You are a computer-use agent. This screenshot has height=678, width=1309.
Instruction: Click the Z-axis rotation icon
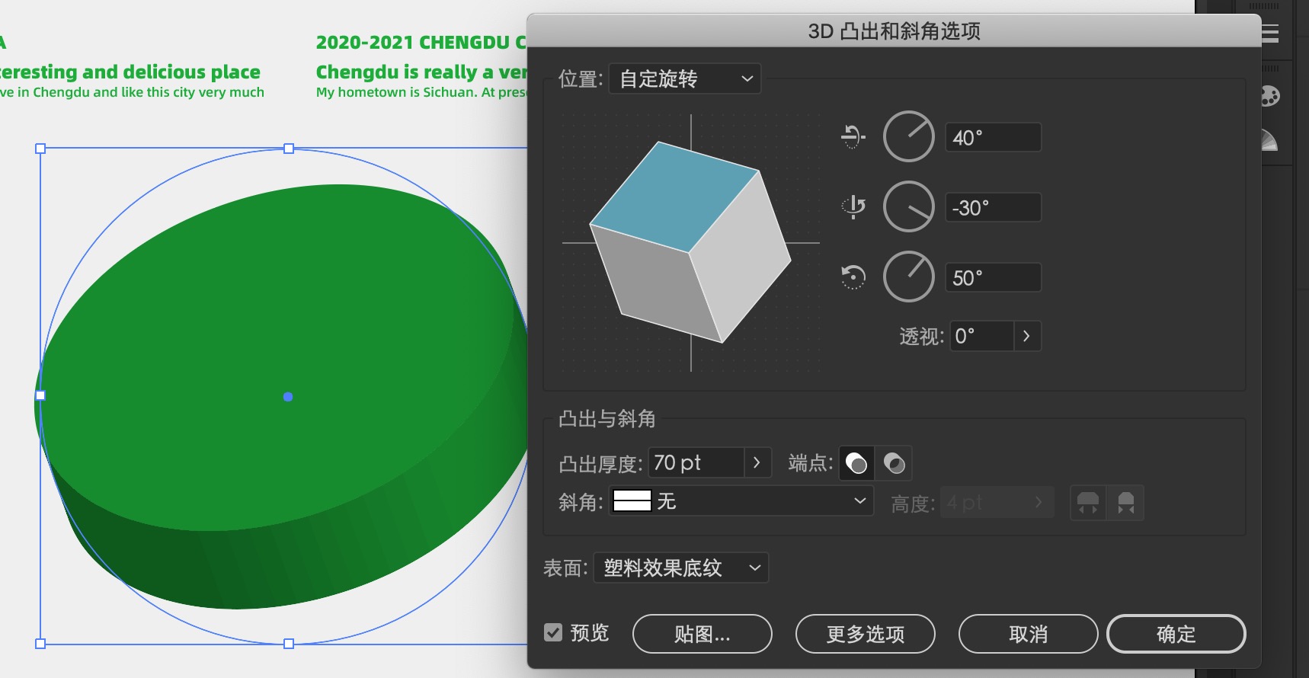pyautogui.click(x=853, y=277)
